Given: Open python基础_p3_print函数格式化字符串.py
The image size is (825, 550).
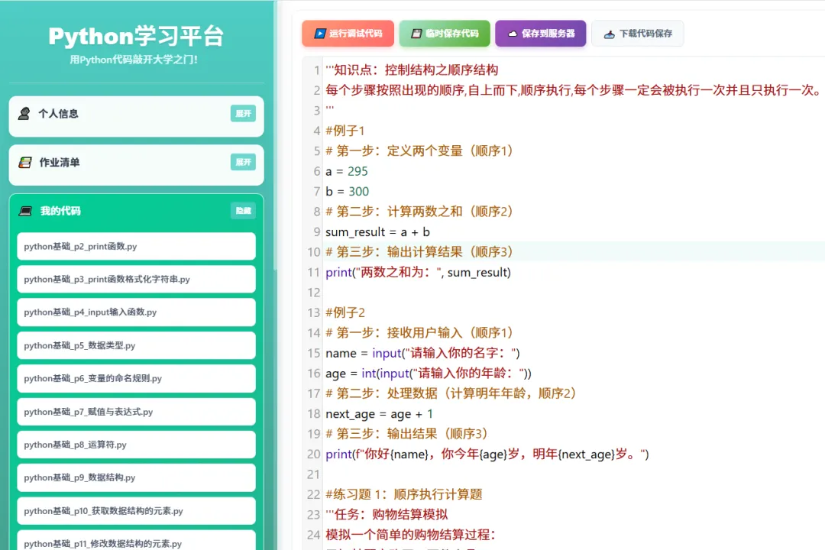Looking at the screenshot, I should 136,280.
